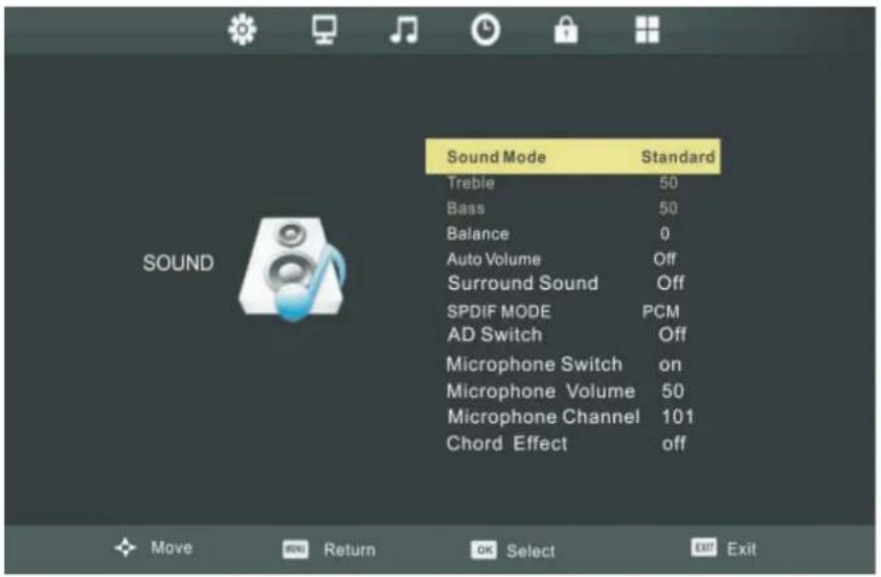Change the SPDIF MODE PCM value

[661, 312]
